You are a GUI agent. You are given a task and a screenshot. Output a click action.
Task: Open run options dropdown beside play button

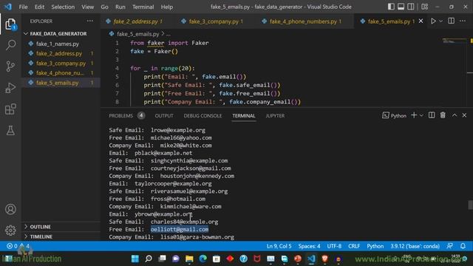tap(441, 21)
